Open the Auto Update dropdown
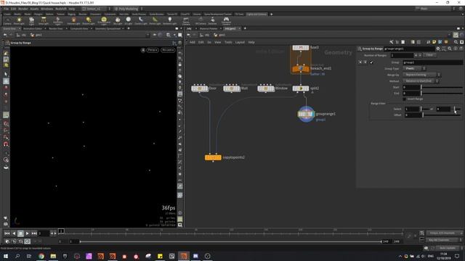 (x=450, y=248)
